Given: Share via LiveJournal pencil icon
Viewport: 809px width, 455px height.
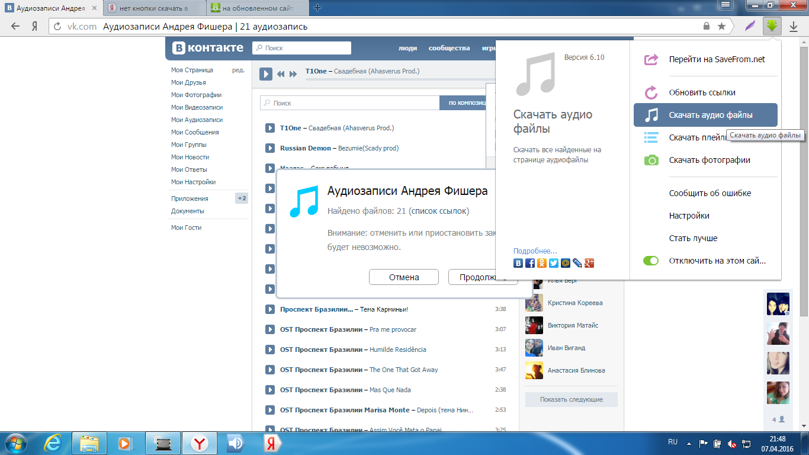Looking at the screenshot, I should [x=577, y=263].
